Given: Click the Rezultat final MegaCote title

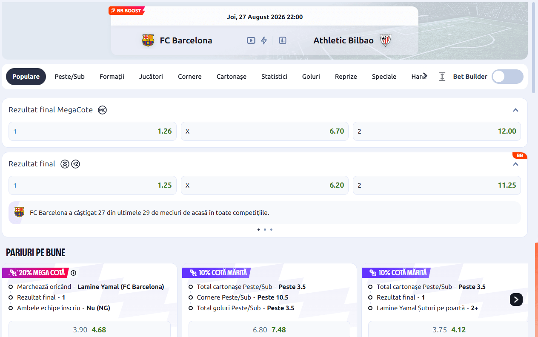Looking at the screenshot, I should [51, 110].
